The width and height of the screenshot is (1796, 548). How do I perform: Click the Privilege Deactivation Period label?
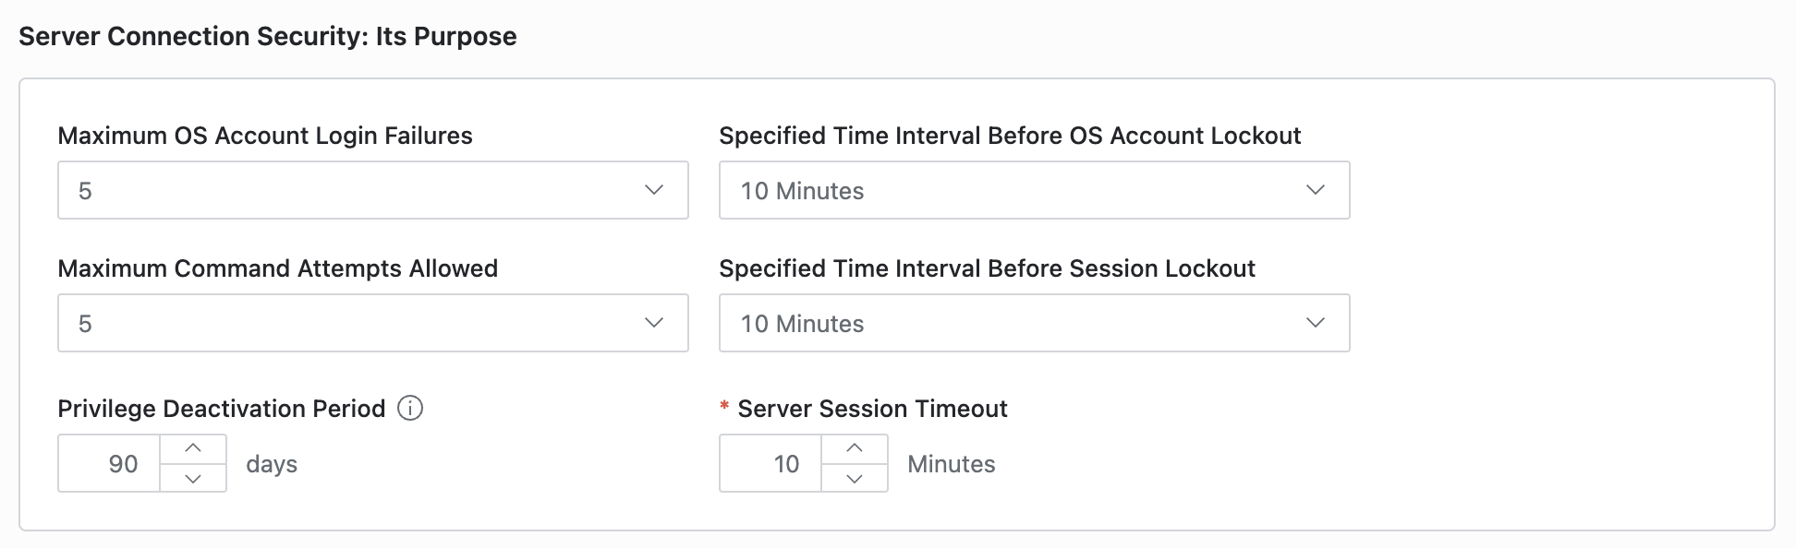222,409
